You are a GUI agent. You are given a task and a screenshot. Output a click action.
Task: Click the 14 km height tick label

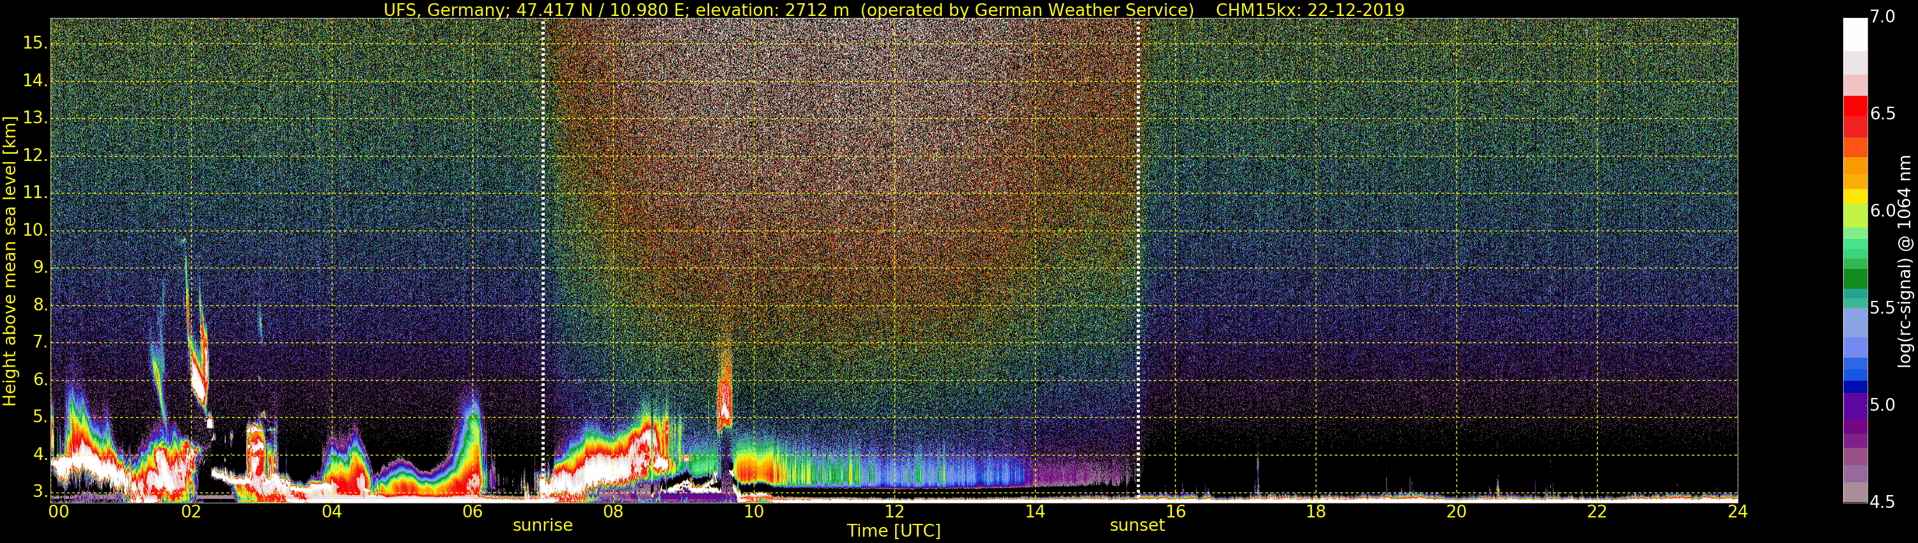point(36,80)
